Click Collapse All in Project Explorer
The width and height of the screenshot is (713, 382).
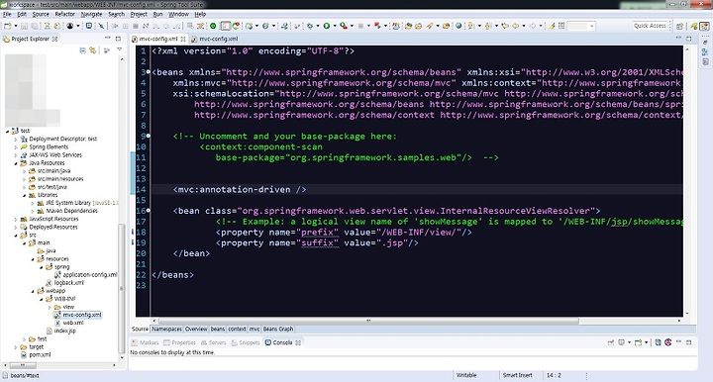click(x=83, y=50)
